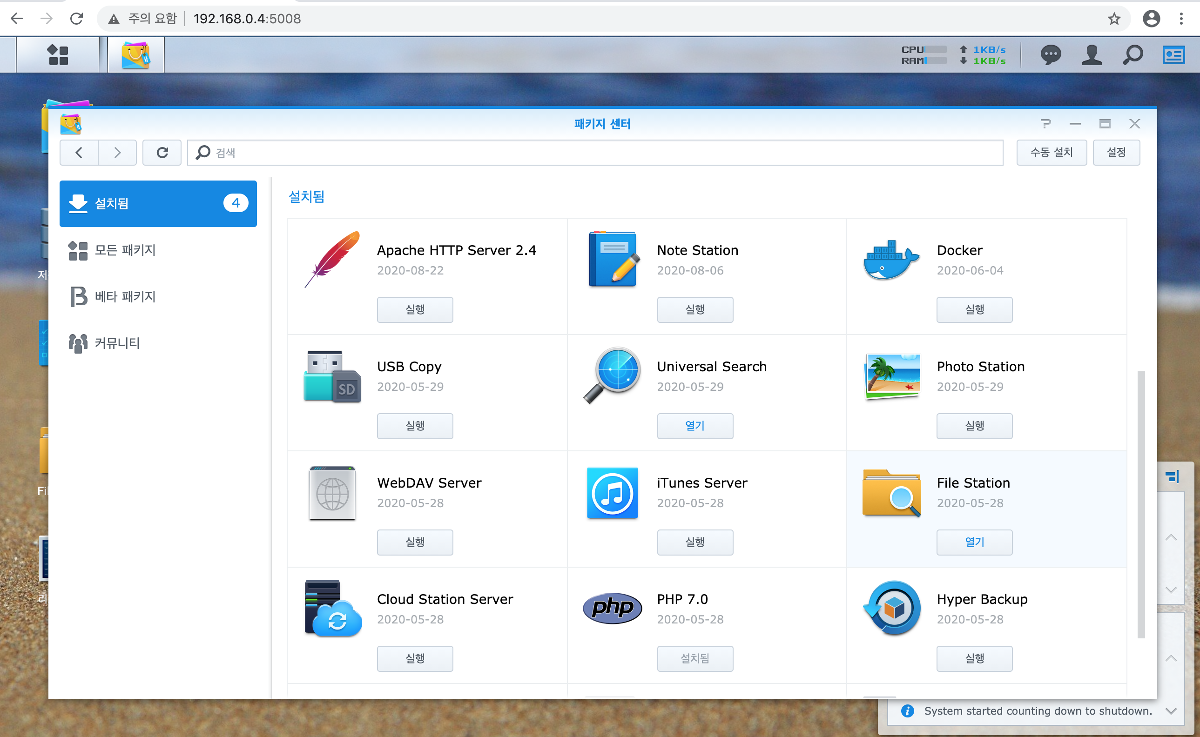Click the DSM search magnifier icon

tap(1132, 54)
